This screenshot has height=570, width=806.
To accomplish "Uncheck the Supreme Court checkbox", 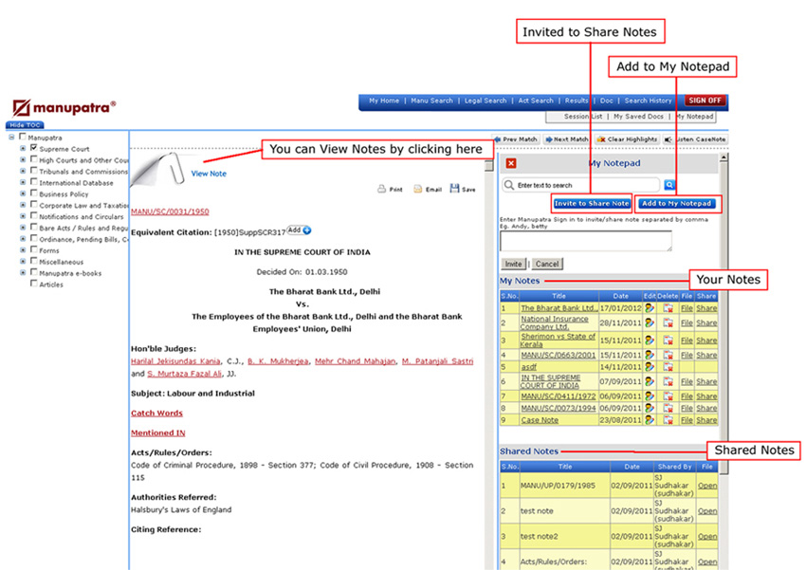I will tap(34, 148).
